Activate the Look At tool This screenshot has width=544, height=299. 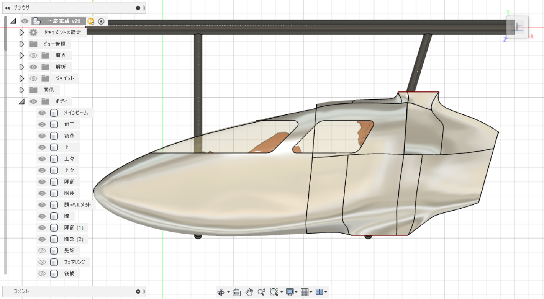pyautogui.click(x=237, y=292)
